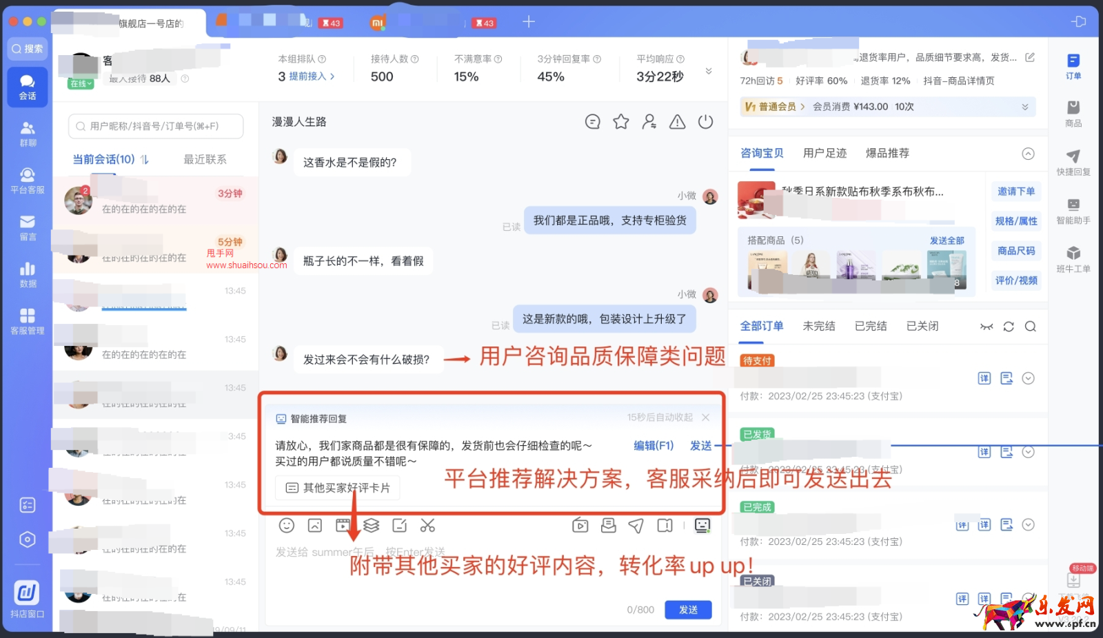The image size is (1103, 638).
Task: Switch to the 已完结 orders tab
Action: (x=870, y=325)
